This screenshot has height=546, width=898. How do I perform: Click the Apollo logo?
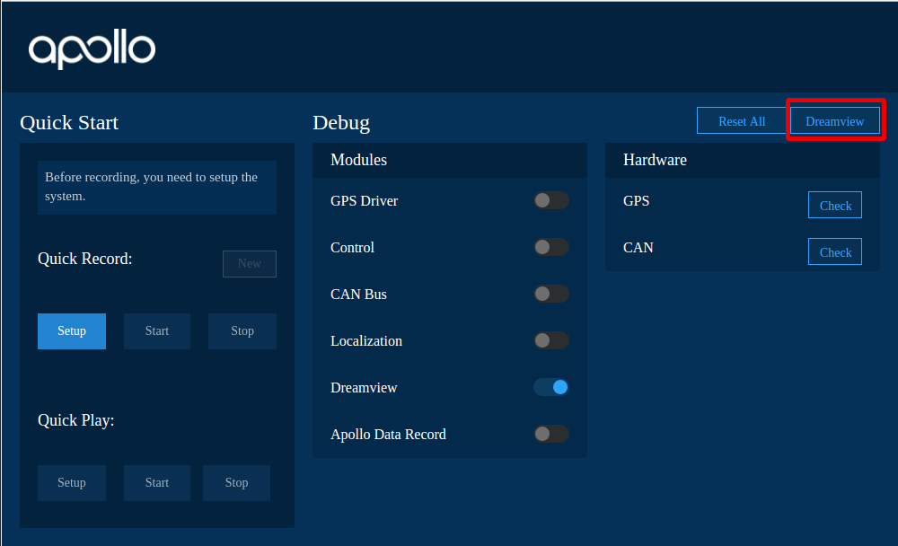(x=92, y=49)
